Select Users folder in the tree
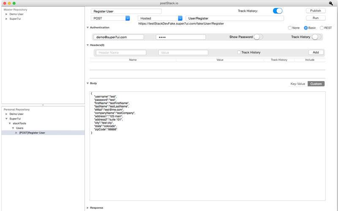The height and width of the screenshot is (211, 338). pos(19,128)
